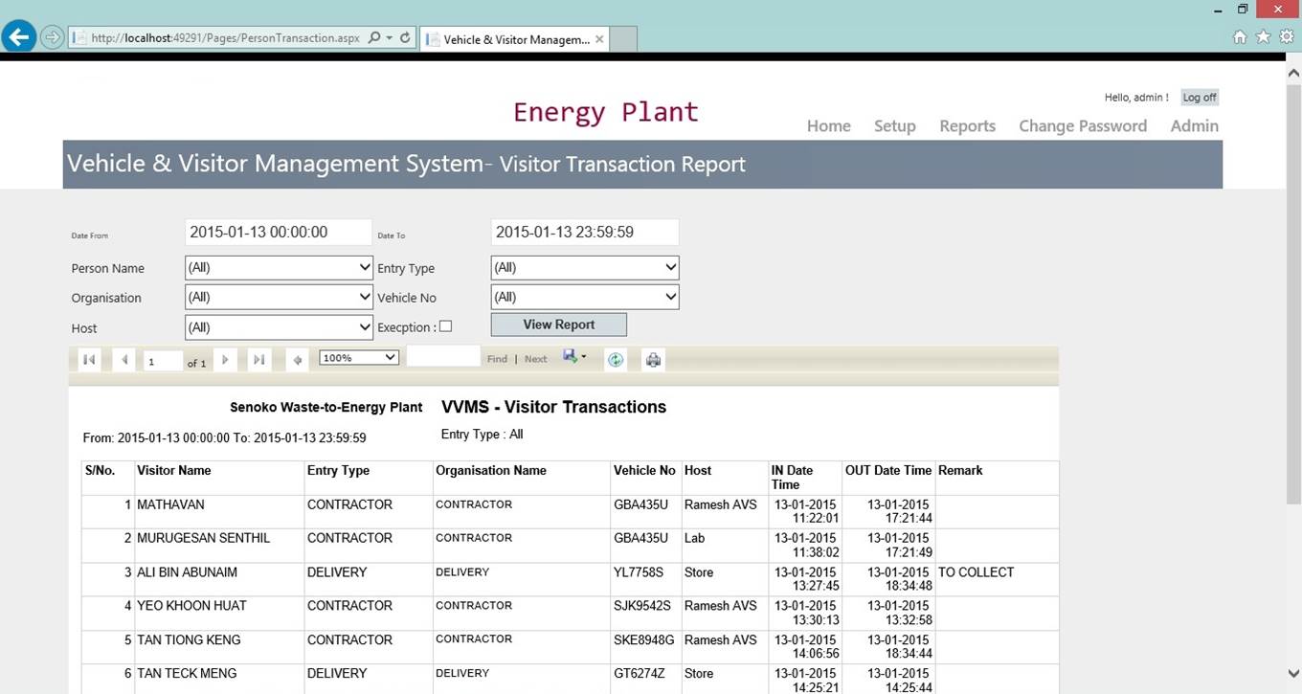Screen dimensions: 1302x694
Task: Open the report zoom level dropdown
Action: coord(358,356)
